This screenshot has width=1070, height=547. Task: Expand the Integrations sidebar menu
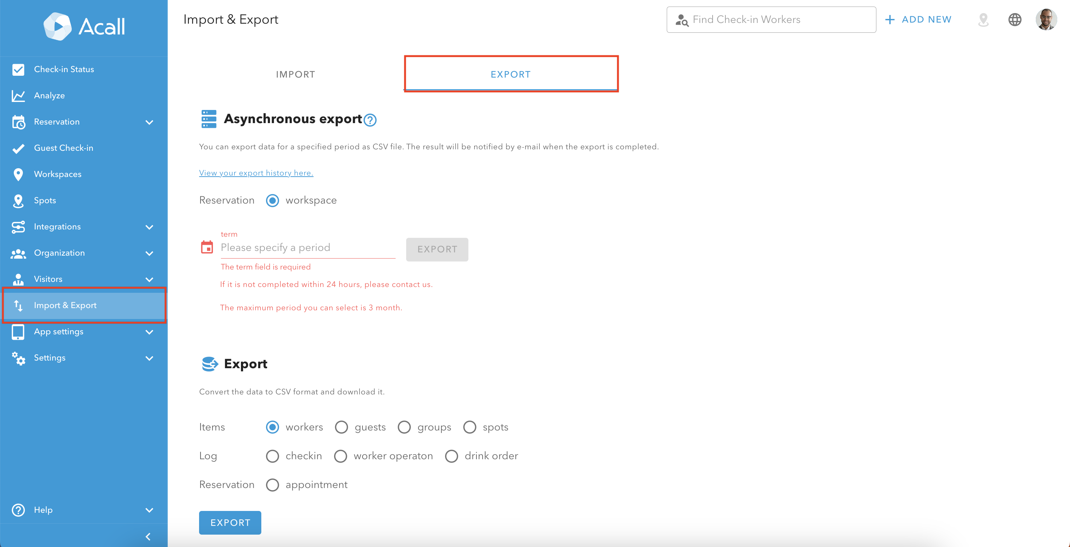click(150, 227)
